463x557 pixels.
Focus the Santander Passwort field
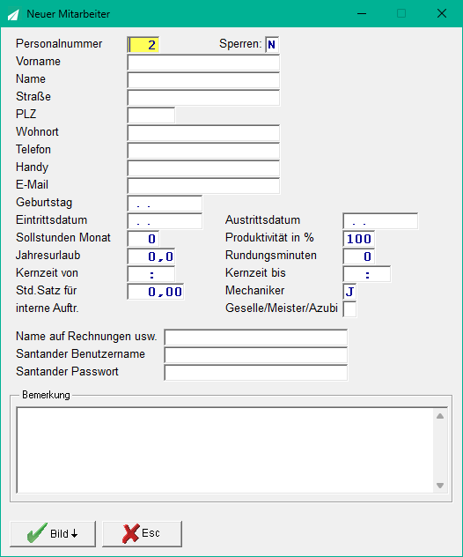point(256,372)
